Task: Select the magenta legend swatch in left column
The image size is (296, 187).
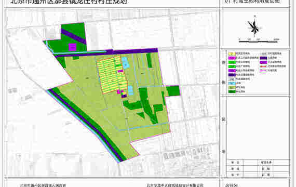Action: 232,58
